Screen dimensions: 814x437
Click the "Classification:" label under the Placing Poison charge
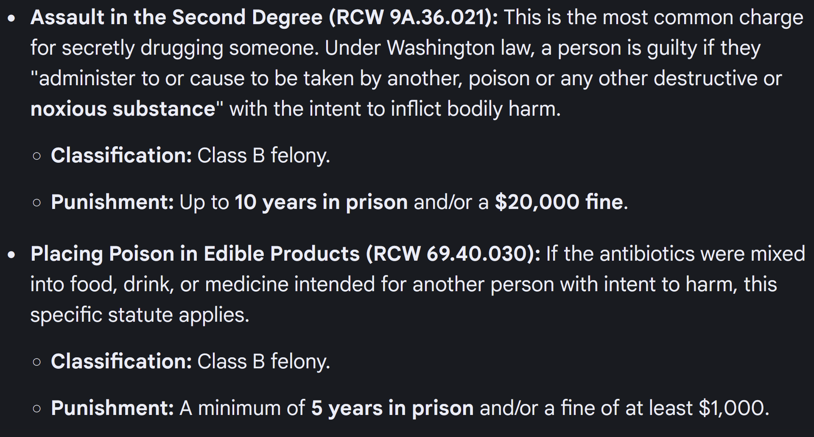[121, 362]
